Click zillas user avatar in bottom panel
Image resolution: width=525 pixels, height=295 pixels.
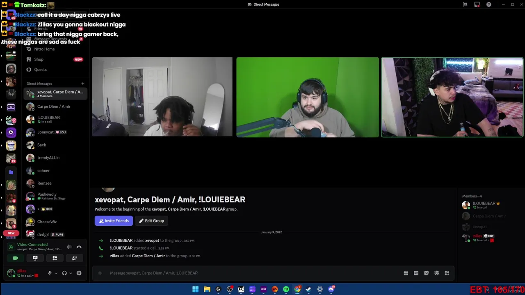(x=11, y=273)
